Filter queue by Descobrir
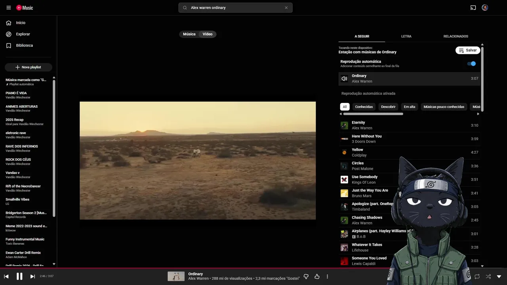Viewport: 507px width, 285px height. click(x=388, y=106)
